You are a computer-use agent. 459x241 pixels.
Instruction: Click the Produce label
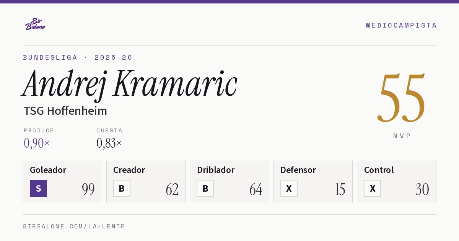(x=39, y=130)
